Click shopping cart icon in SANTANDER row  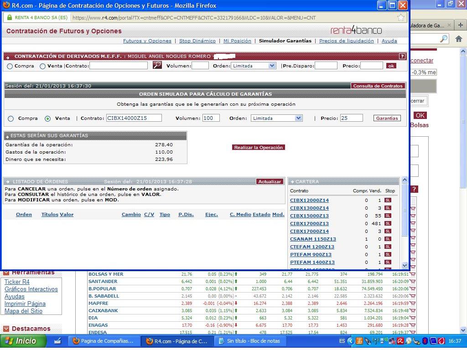pyautogui.click(x=412, y=282)
